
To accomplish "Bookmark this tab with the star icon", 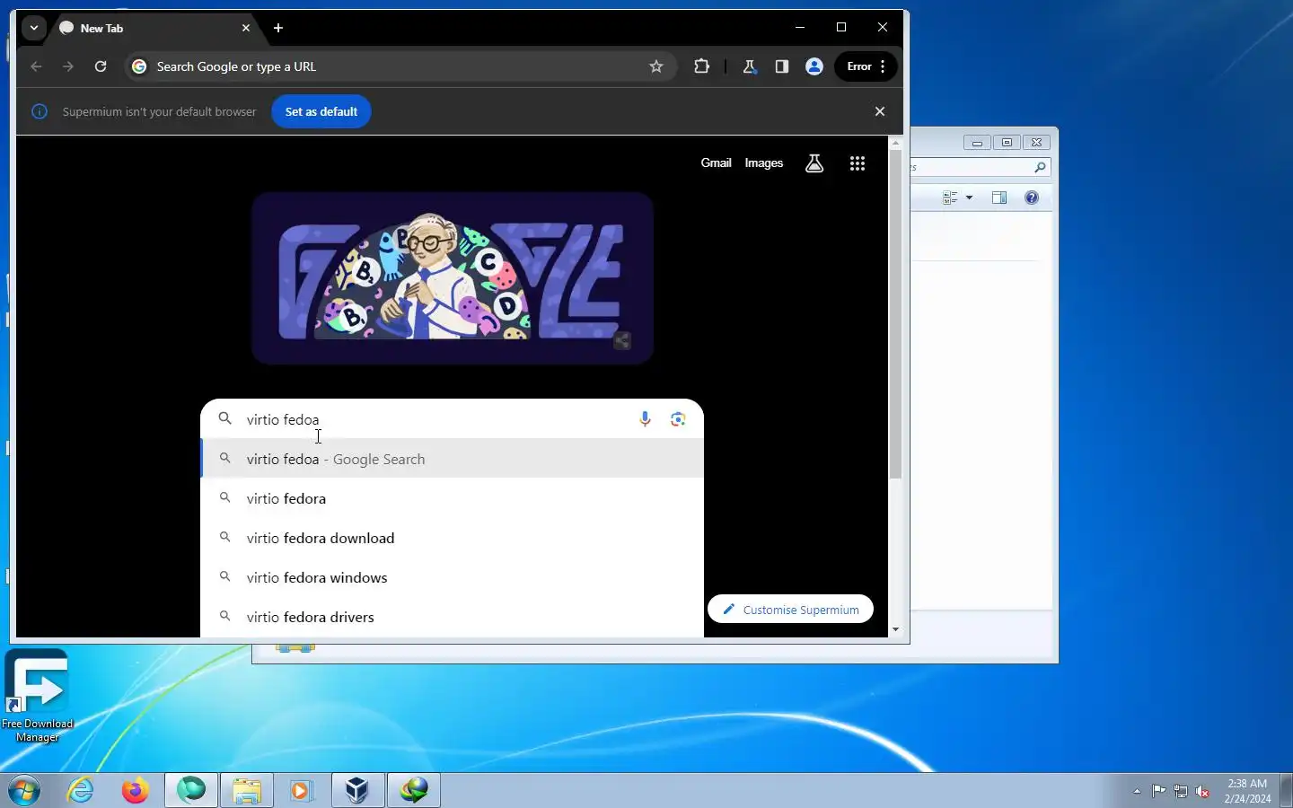I will point(656,66).
